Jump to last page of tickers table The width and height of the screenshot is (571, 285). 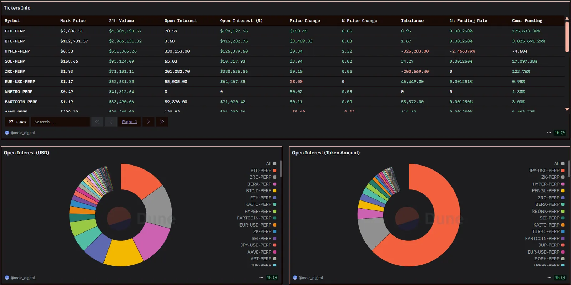[x=162, y=122]
